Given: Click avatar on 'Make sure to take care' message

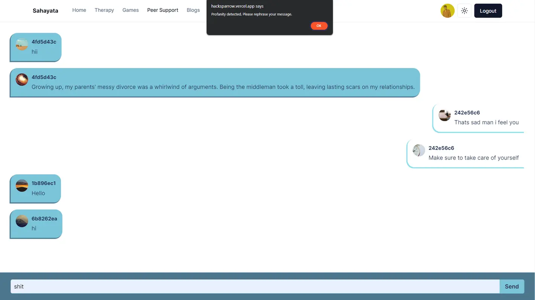Looking at the screenshot, I should coord(419,150).
